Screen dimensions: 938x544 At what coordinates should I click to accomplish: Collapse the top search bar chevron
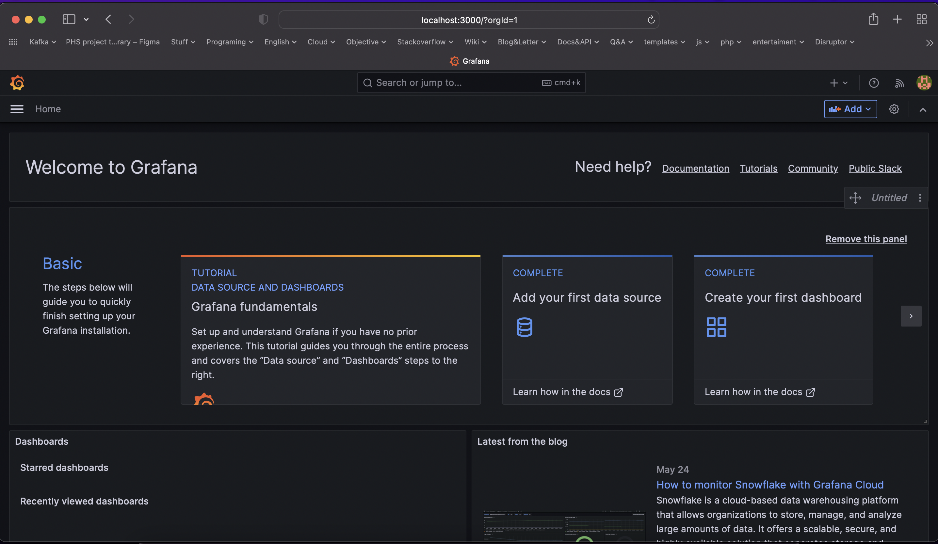923,109
